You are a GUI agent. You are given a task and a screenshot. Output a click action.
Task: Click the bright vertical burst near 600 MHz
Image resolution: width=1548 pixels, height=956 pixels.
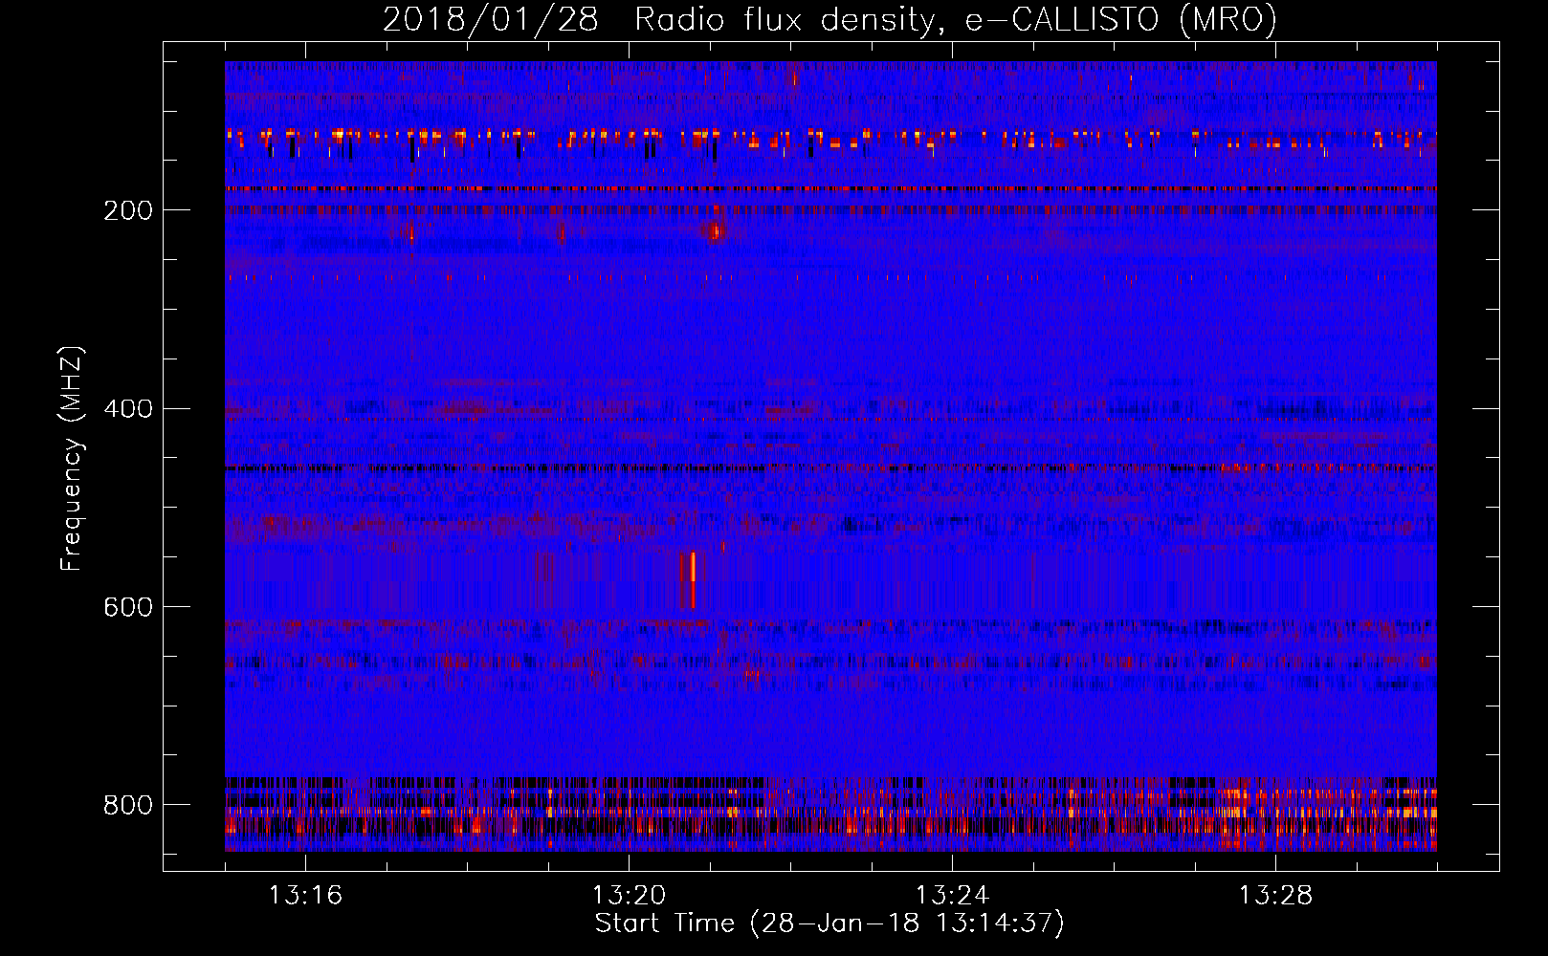693,579
